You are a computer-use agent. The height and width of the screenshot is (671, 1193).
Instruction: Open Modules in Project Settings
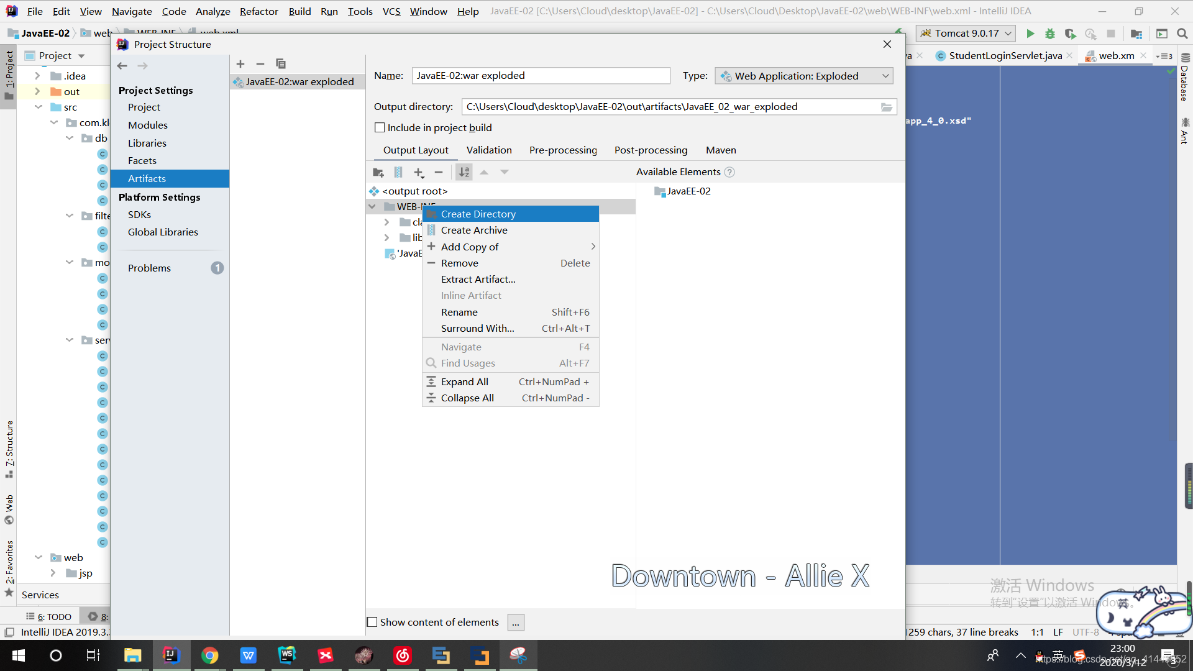148,125
